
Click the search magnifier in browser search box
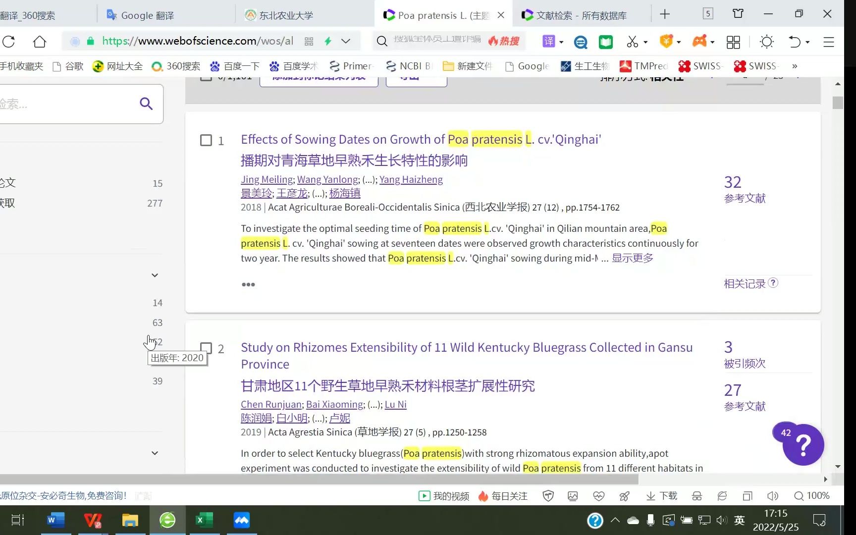point(382,42)
